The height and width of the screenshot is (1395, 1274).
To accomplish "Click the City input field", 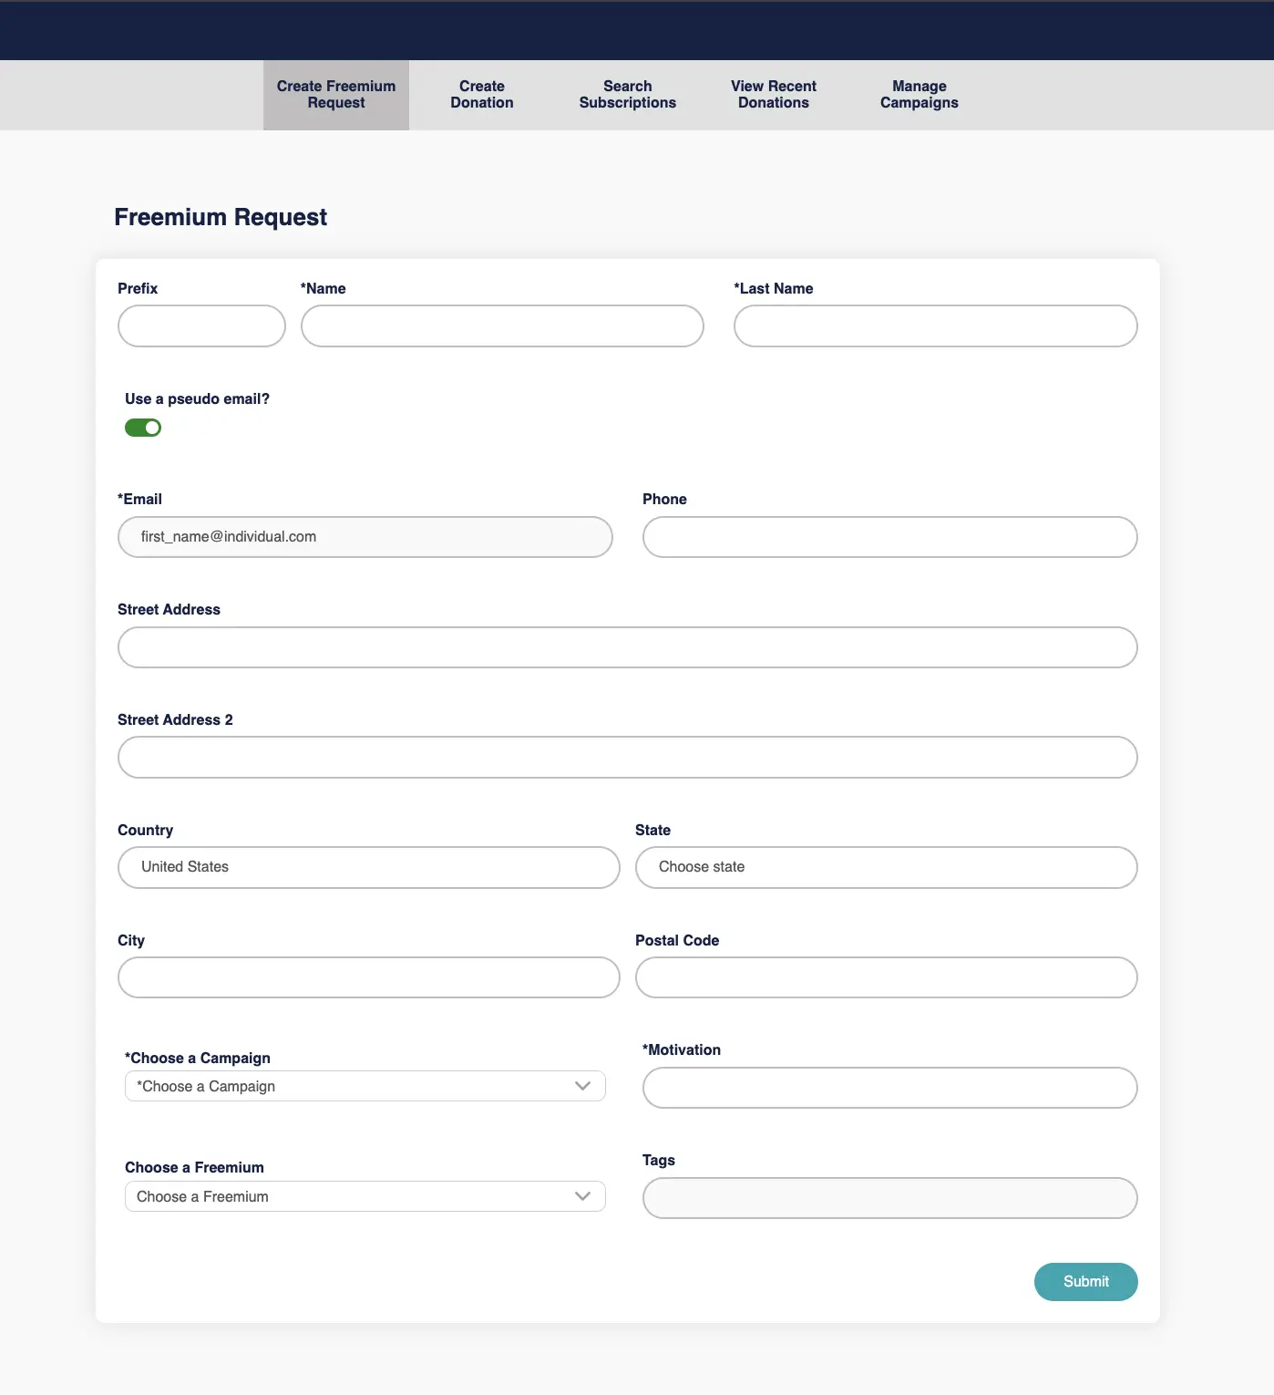I will point(368,977).
